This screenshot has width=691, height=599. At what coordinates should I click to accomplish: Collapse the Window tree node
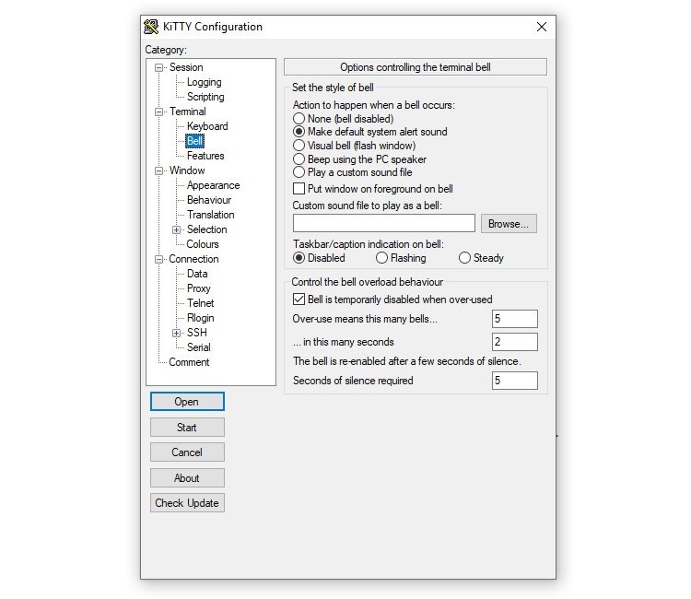coord(158,171)
